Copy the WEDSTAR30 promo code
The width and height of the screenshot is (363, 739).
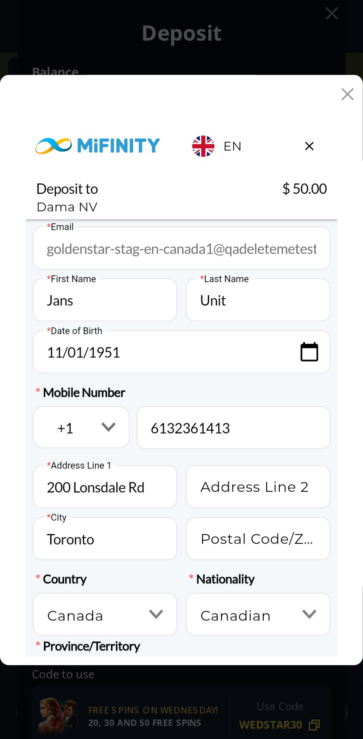click(x=314, y=725)
